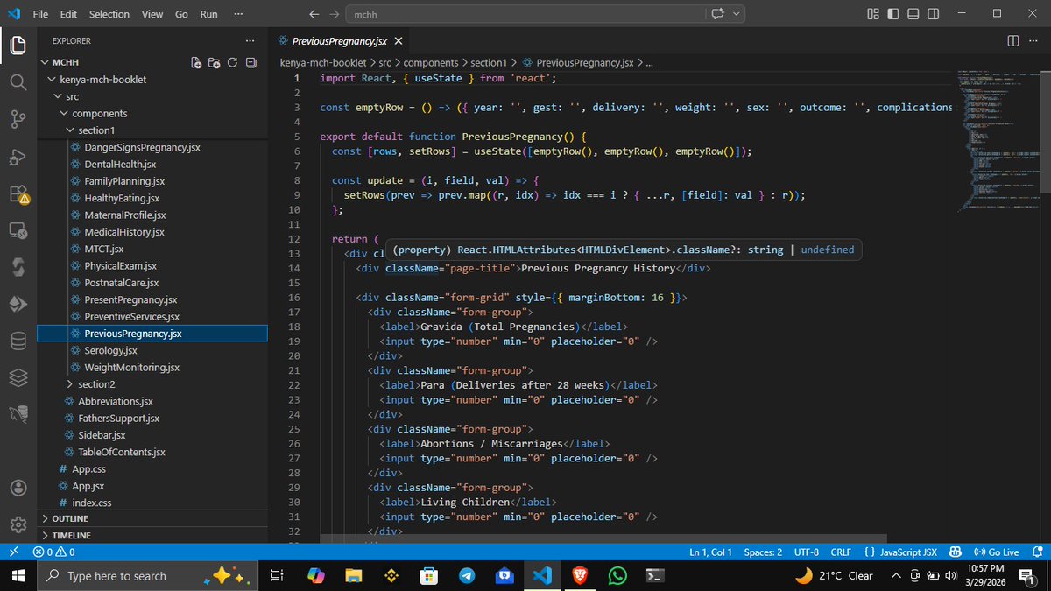Viewport: 1051px width, 591px height.
Task: Open the Selection menu
Action: point(109,14)
